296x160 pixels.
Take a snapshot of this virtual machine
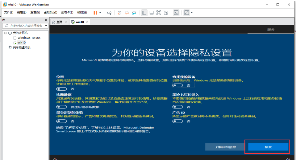tap(119, 13)
